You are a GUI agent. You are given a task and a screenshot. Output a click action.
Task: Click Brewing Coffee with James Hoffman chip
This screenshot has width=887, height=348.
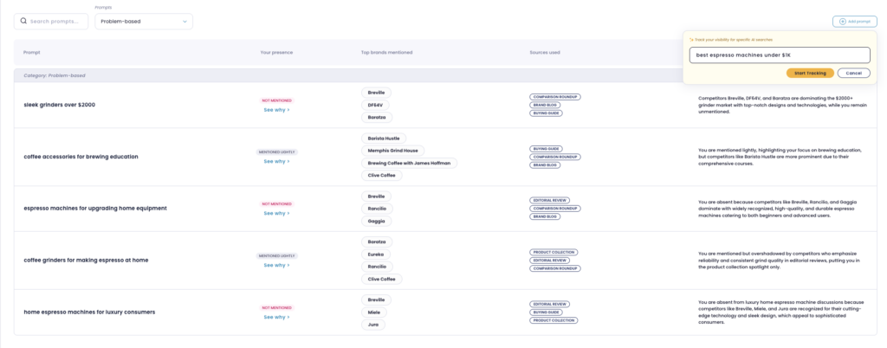(x=409, y=164)
